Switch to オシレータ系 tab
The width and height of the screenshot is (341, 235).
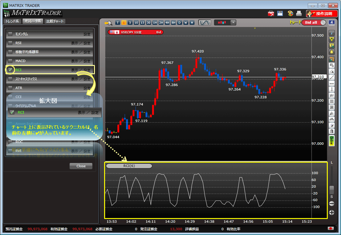[x=33, y=21]
